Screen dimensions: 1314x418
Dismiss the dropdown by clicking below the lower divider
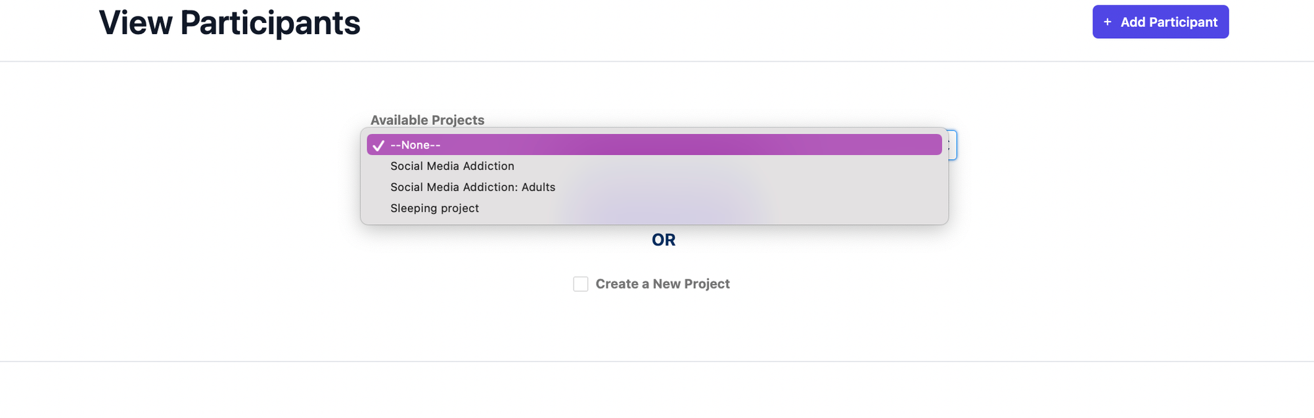657,391
